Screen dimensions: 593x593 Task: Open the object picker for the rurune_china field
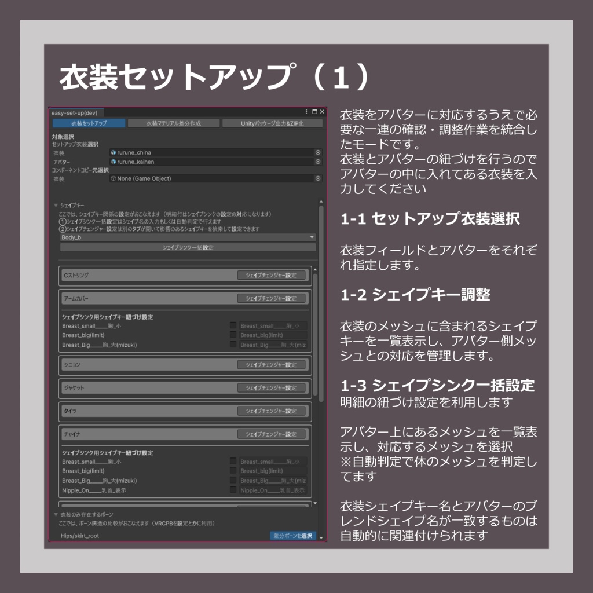pos(317,152)
